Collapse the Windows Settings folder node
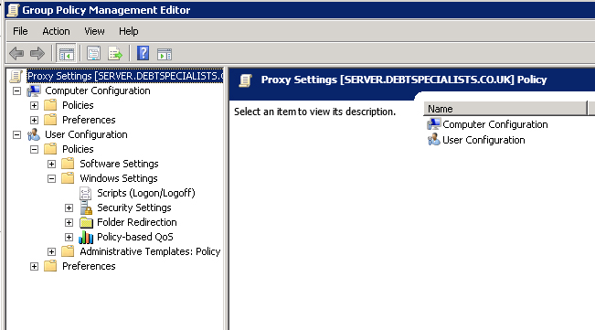 [51, 178]
